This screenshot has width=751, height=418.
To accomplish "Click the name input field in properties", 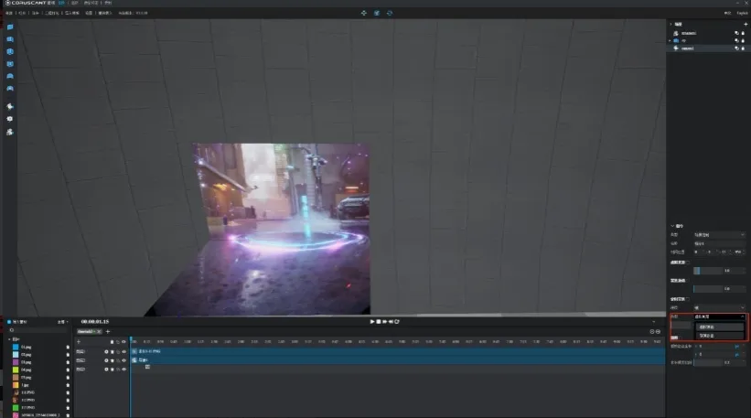I will coord(719,243).
